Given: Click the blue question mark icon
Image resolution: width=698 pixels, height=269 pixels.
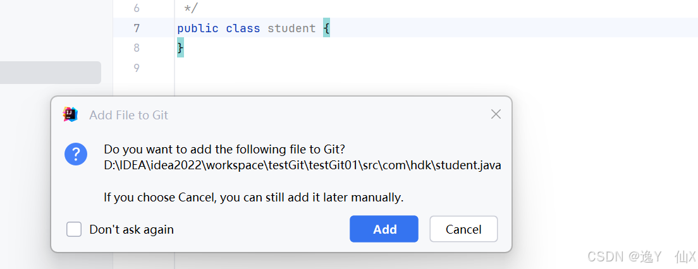Looking at the screenshot, I should pos(76,154).
